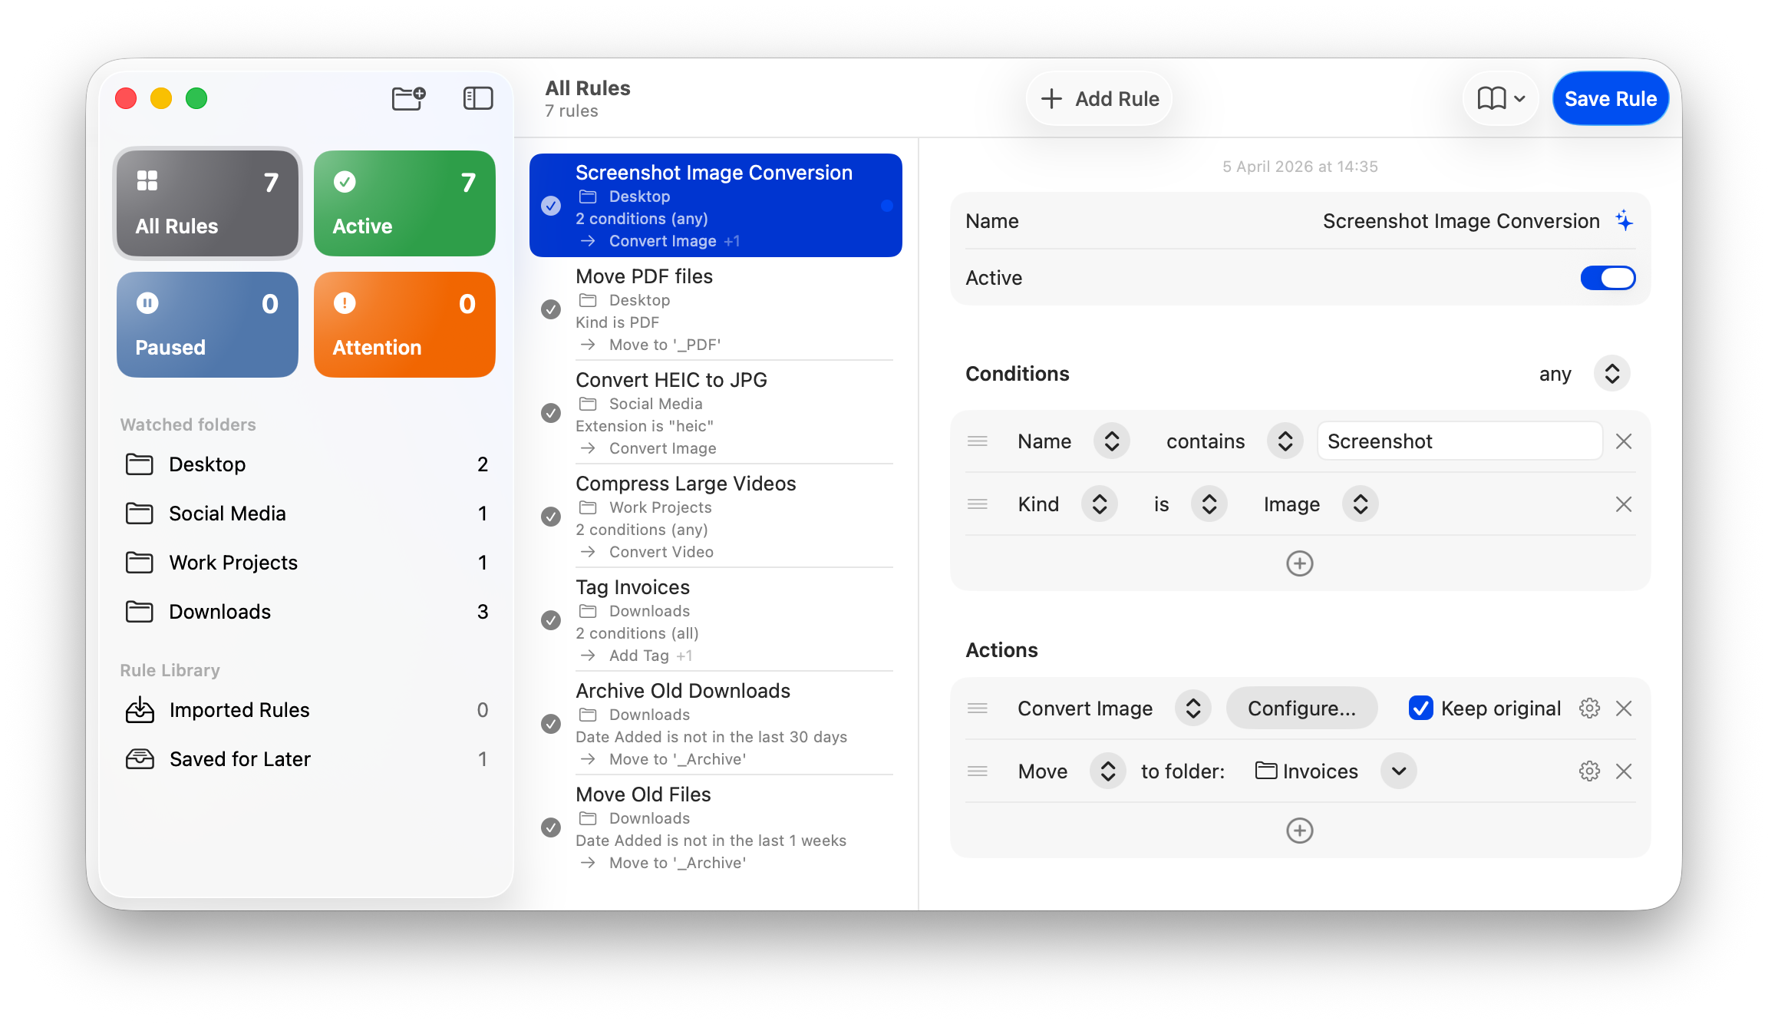This screenshot has height=1024, width=1768.
Task: Click the add watched folder icon
Action: point(408,98)
